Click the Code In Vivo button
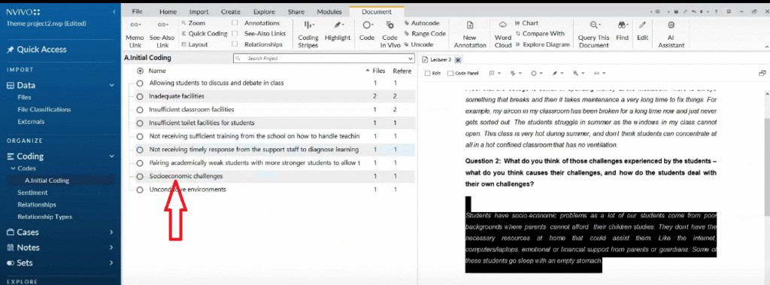 coord(390,34)
